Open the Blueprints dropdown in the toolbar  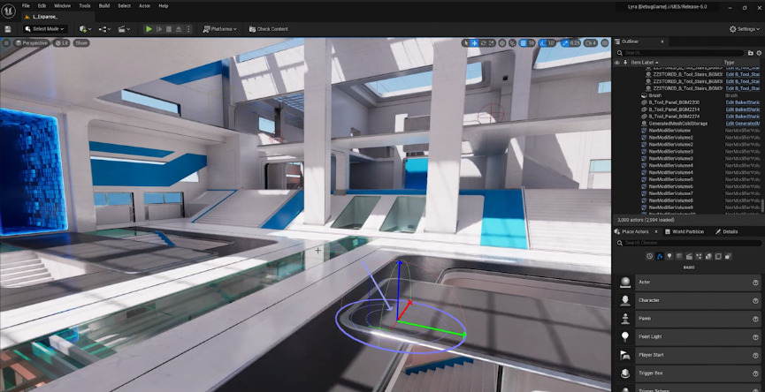coord(104,29)
